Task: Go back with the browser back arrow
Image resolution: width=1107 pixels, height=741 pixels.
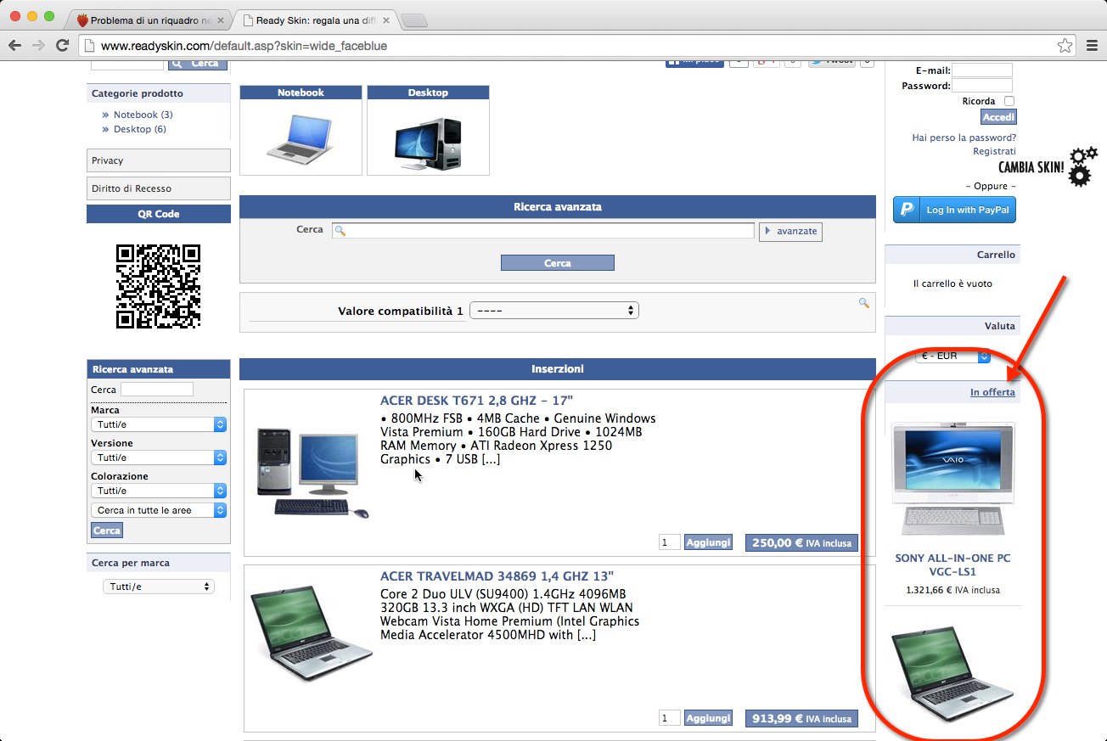Action: [x=15, y=46]
